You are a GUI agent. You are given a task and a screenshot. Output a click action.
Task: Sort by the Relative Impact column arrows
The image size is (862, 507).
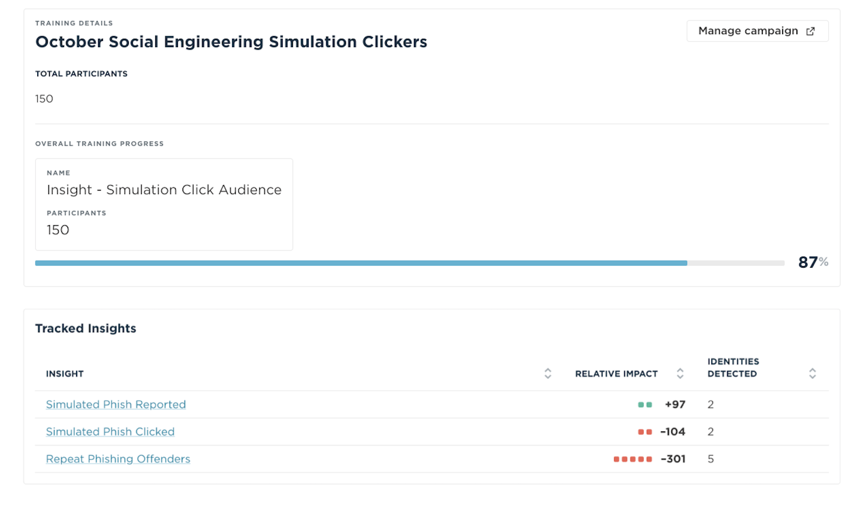(680, 374)
